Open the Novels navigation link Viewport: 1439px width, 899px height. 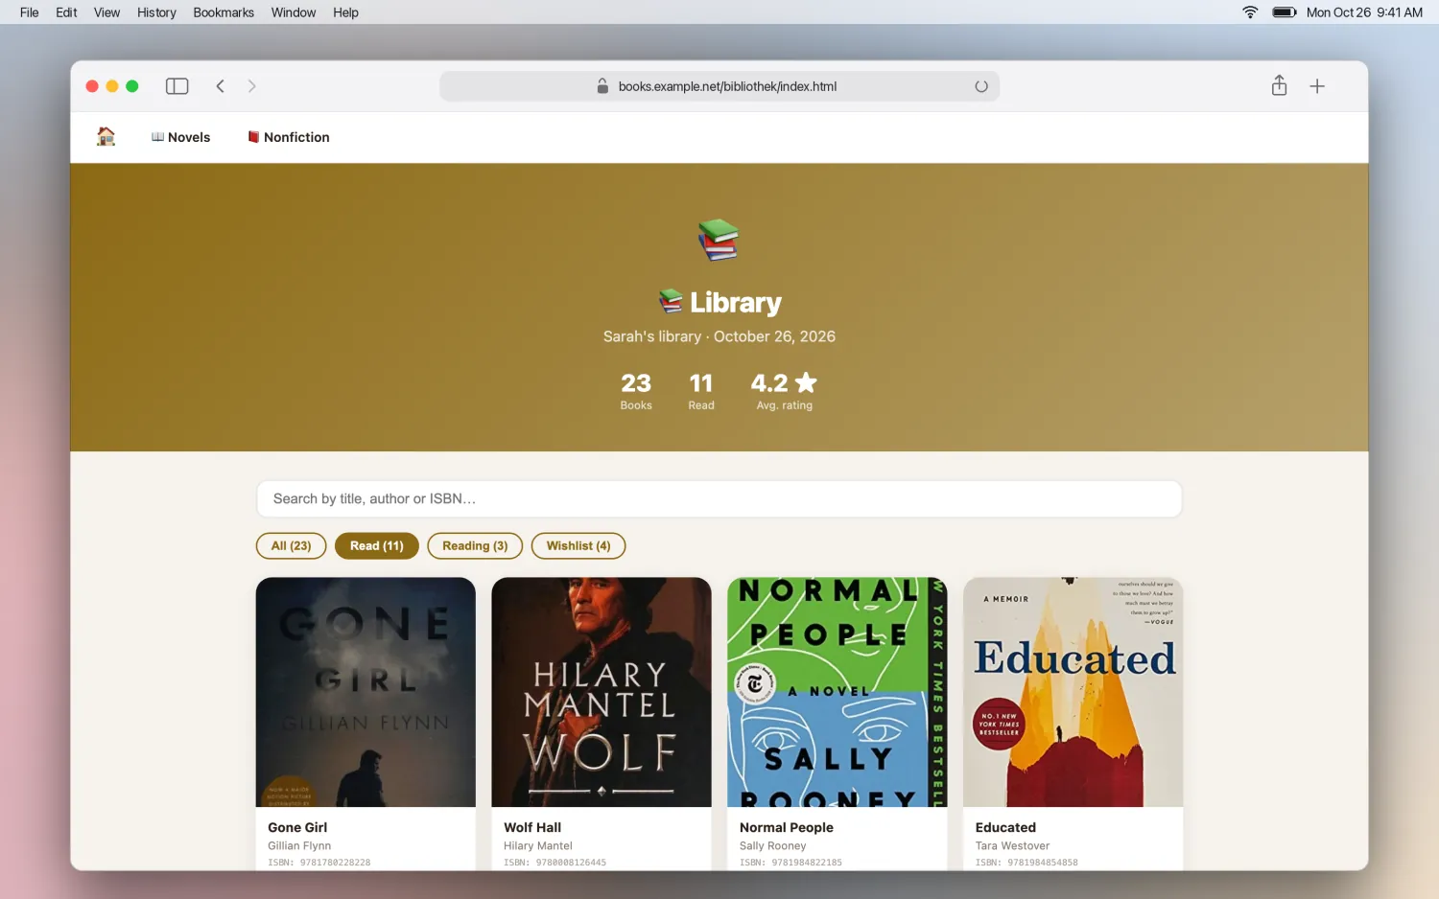[180, 137]
